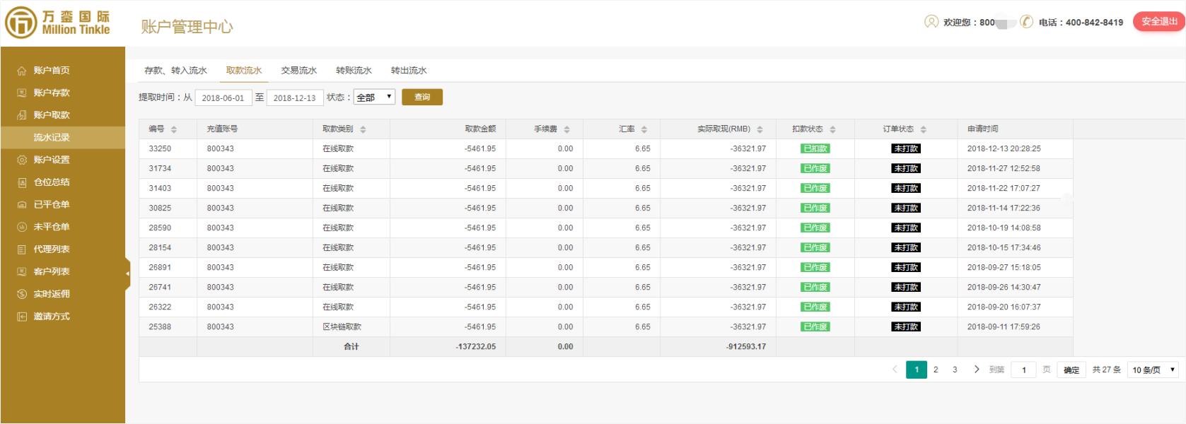Open the 10 条/页 page size dropdown

tap(1153, 370)
